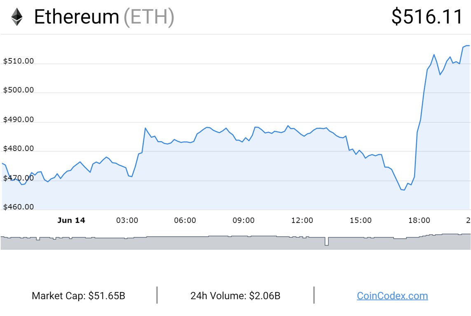This screenshot has width=471, height=316.
Task: Click the $516.11 current price
Action: click(427, 17)
